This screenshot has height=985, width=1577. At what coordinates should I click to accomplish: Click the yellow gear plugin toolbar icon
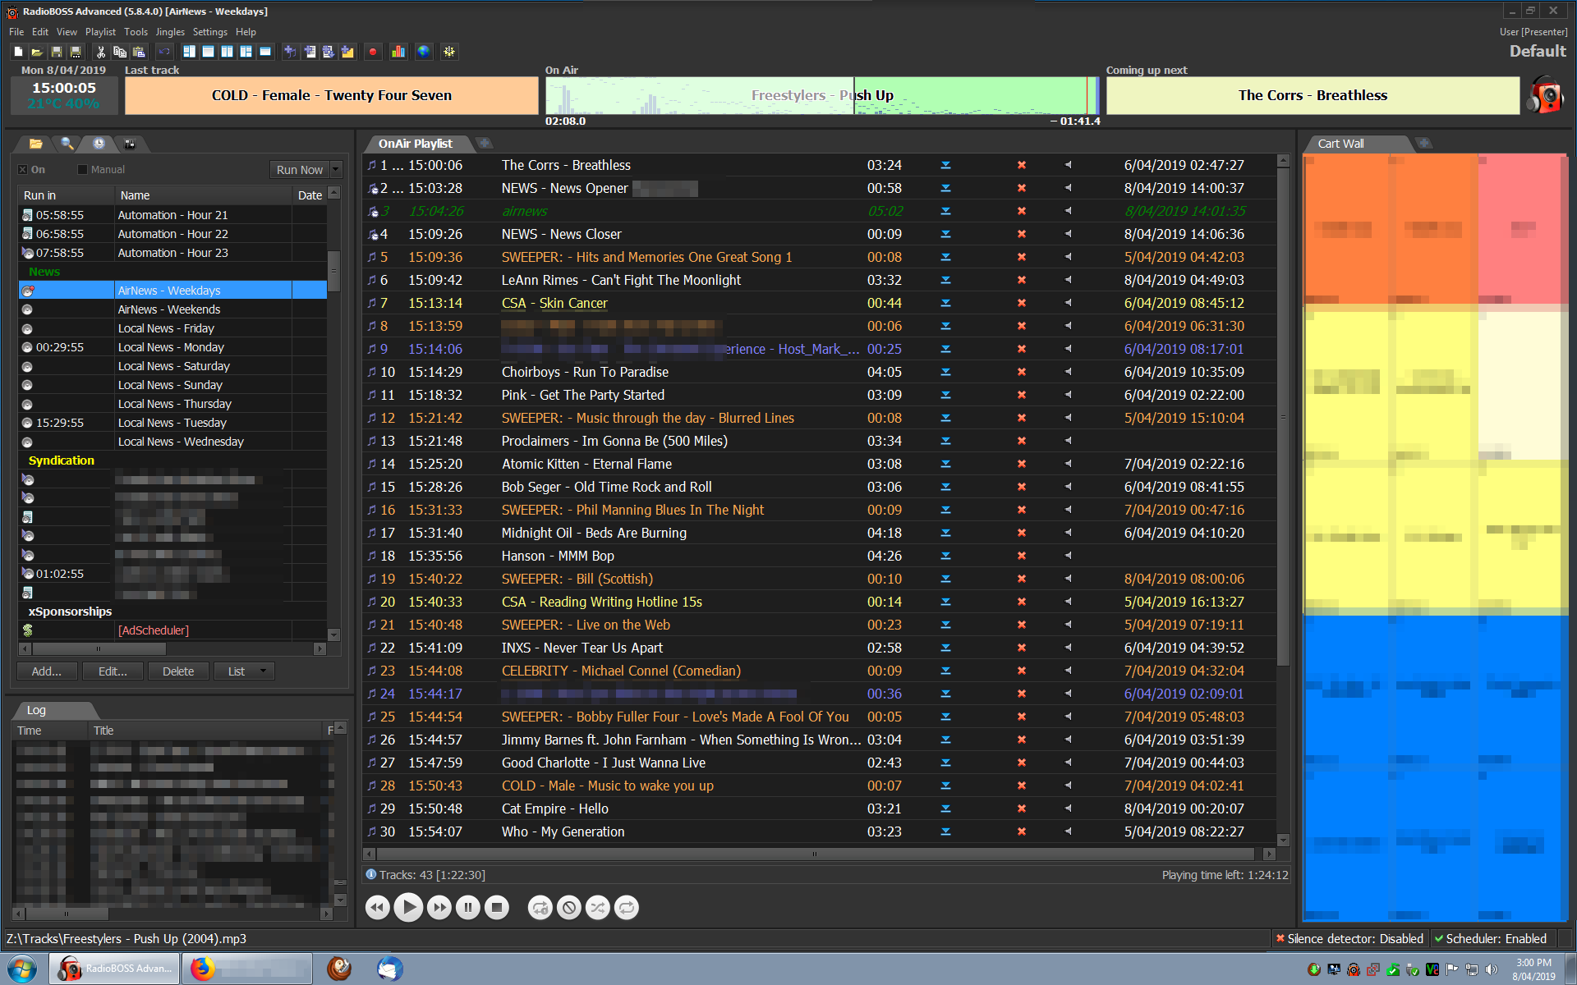449,52
